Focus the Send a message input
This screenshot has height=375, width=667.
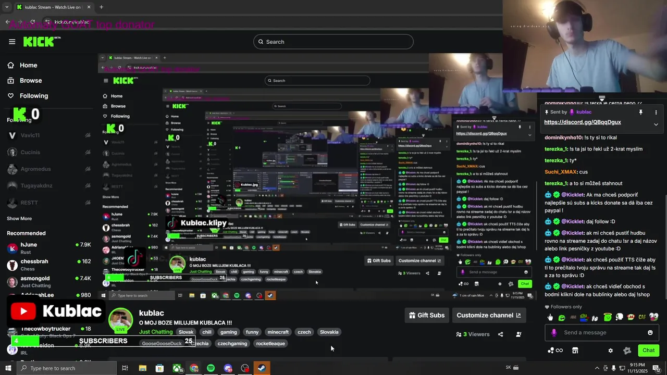(x=602, y=332)
